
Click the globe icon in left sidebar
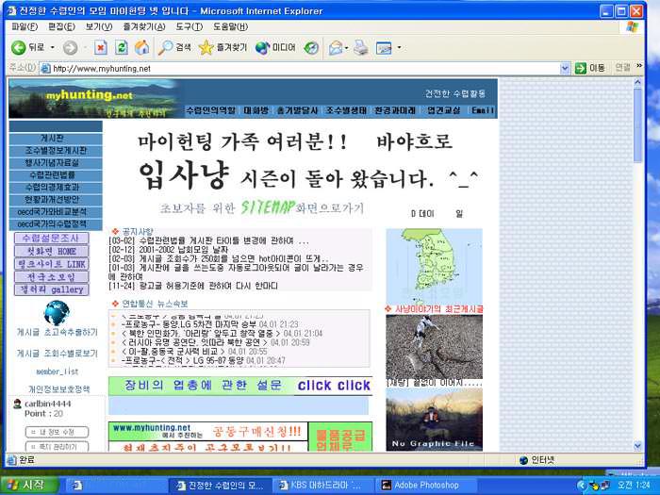click(x=56, y=313)
